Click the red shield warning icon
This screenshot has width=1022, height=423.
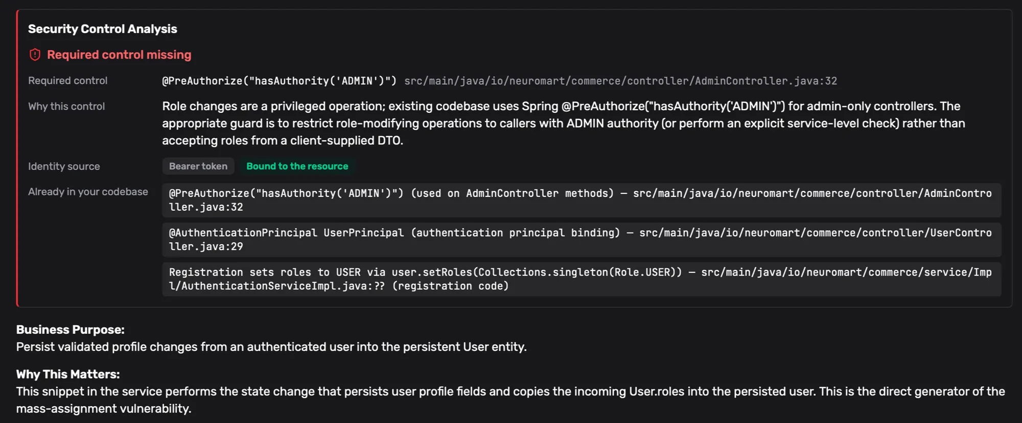[35, 55]
